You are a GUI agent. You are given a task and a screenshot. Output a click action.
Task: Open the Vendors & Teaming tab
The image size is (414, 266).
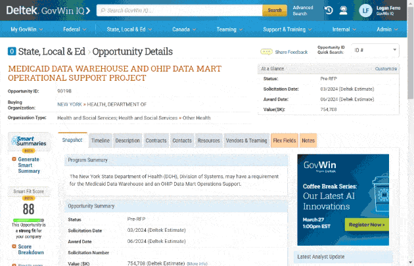click(x=246, y=141)
